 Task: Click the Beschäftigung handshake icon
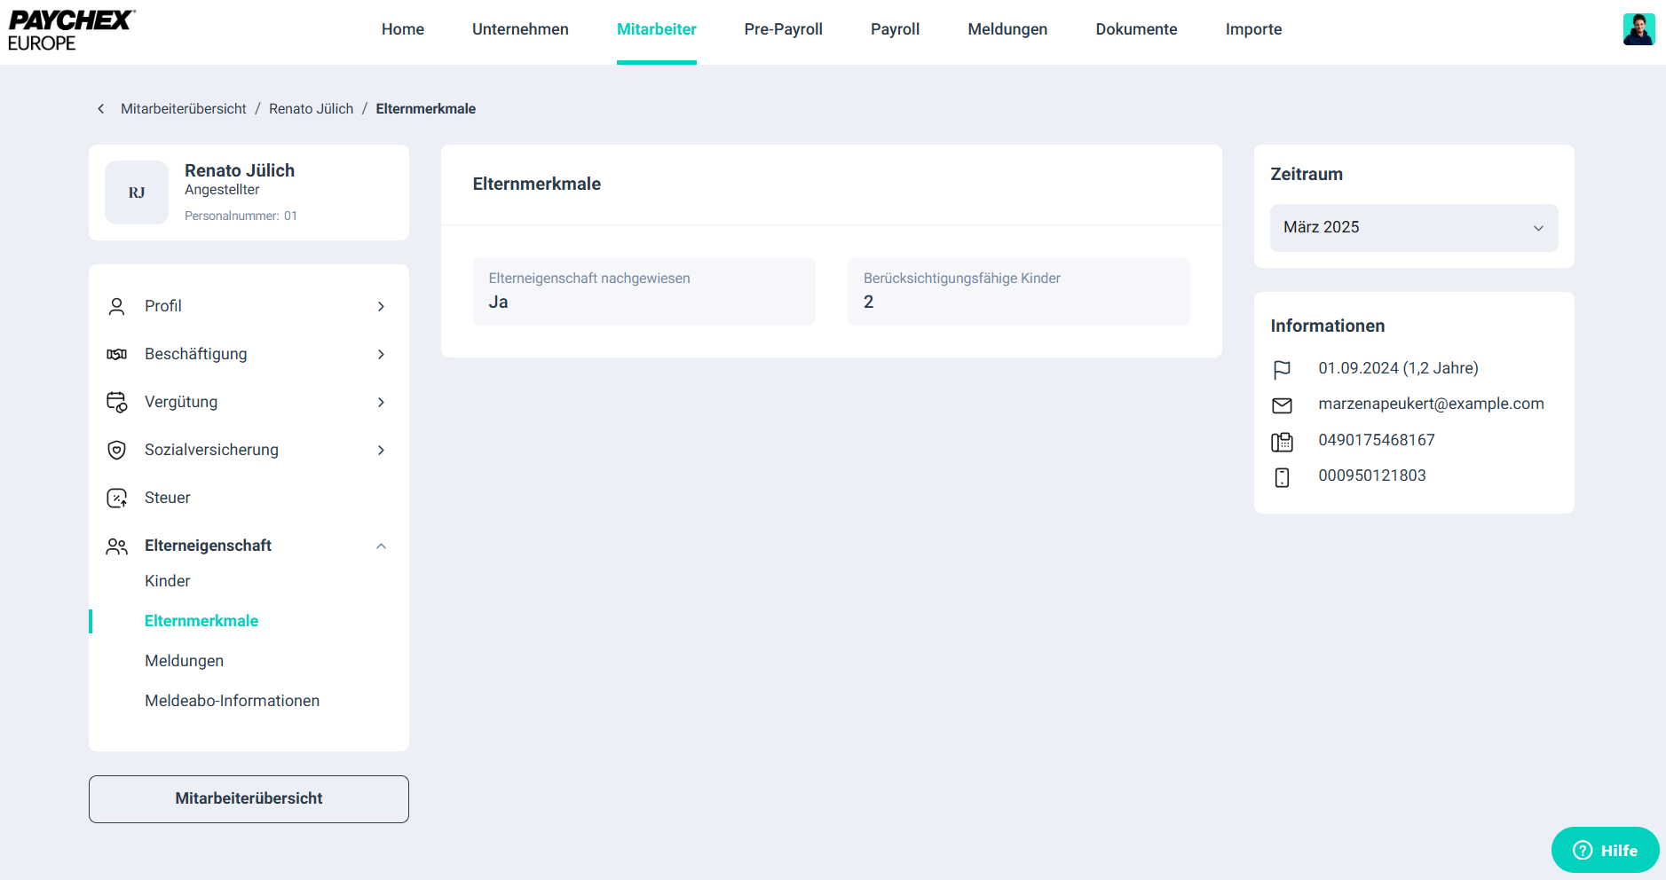(116, 354)
